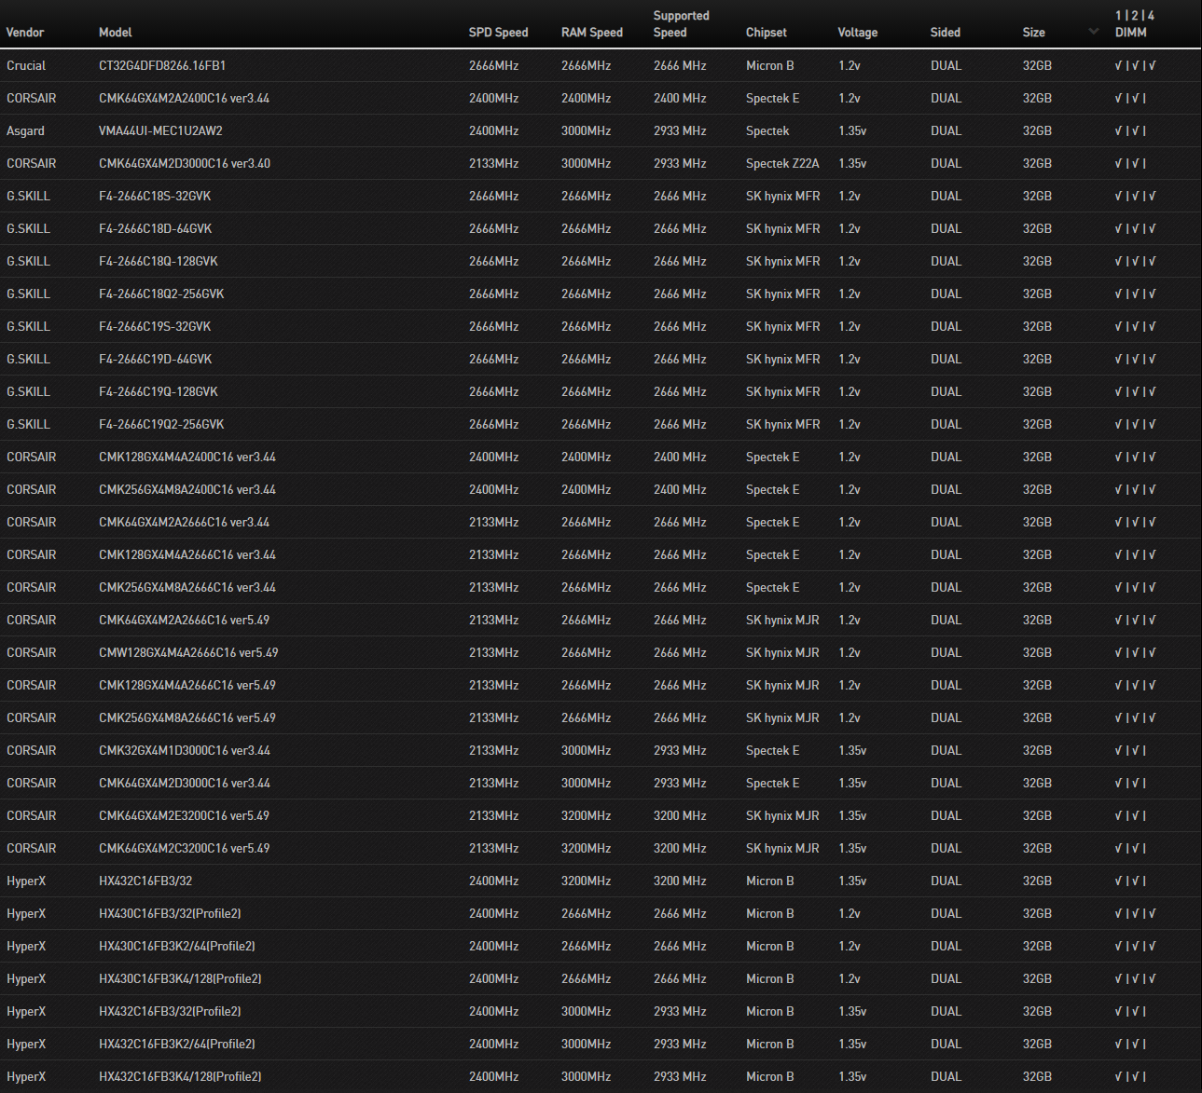Viewport: 1202px width, 1093px height.
Task: Click the SPD Speed column header
Action: [498, 33]
